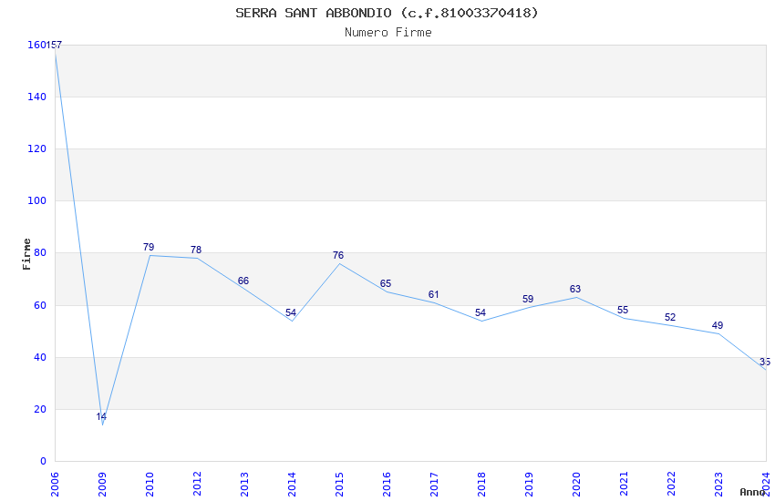Click the y-axis tick 100
This screenshot has width=775, height=501.
pyautogui.click(x=37, y=200)
